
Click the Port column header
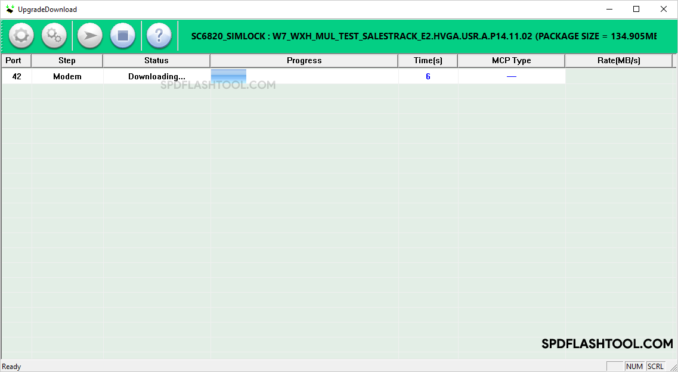[17, 61]
